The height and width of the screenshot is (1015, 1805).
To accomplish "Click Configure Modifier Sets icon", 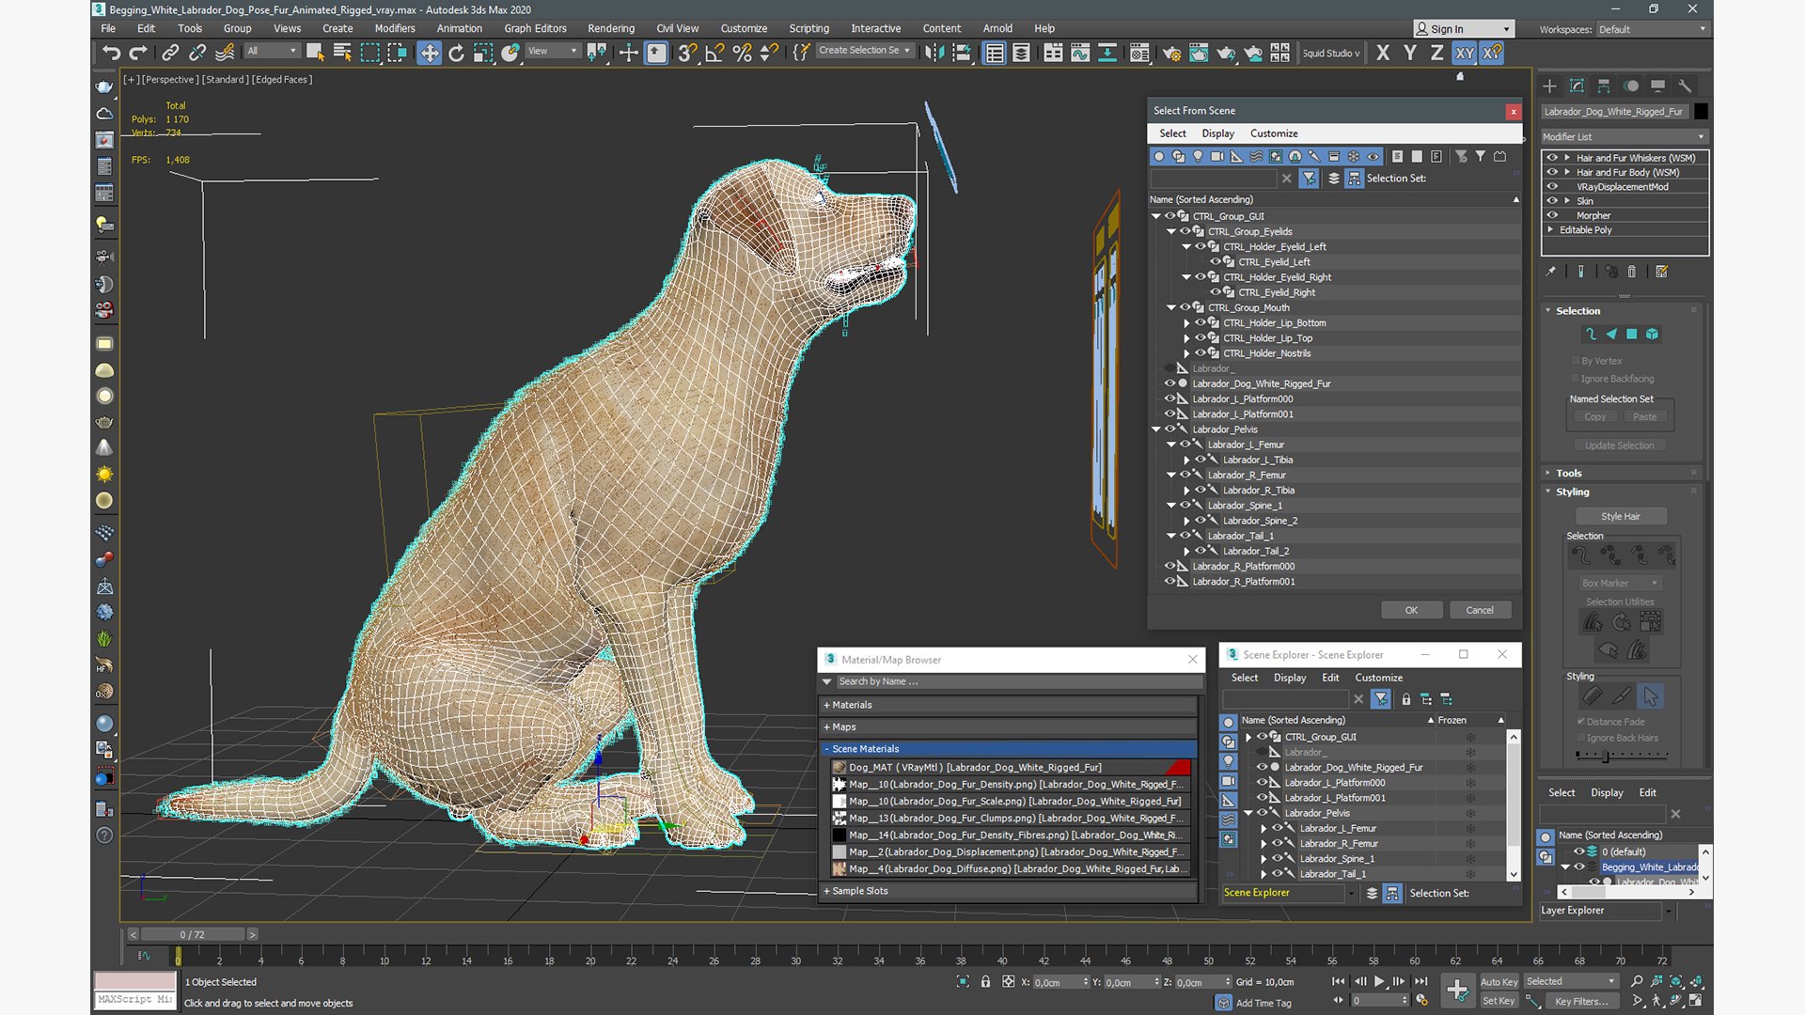I will point(1661,272).
